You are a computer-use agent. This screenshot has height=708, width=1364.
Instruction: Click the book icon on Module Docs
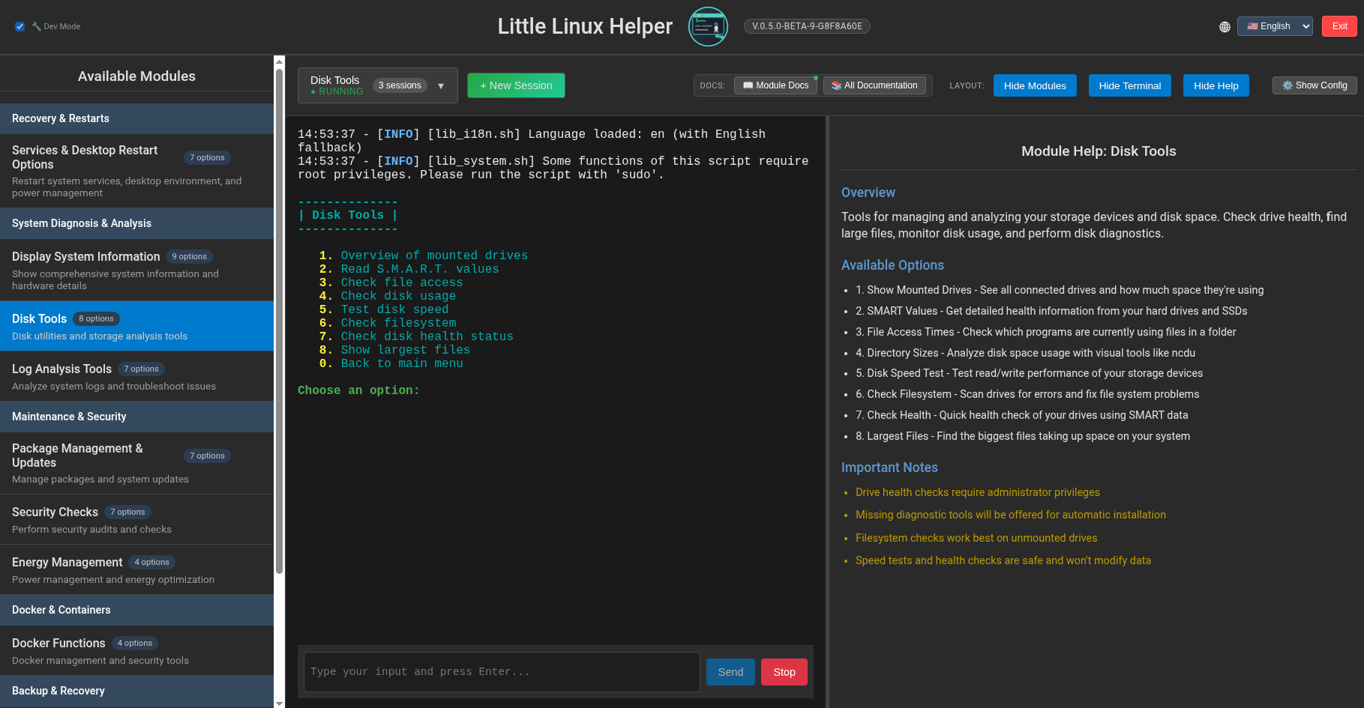point(748,85)
